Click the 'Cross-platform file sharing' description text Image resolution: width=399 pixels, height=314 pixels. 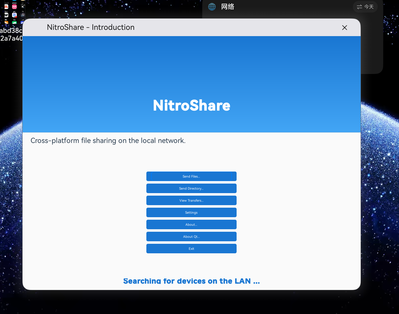click(x=108, y=140)
